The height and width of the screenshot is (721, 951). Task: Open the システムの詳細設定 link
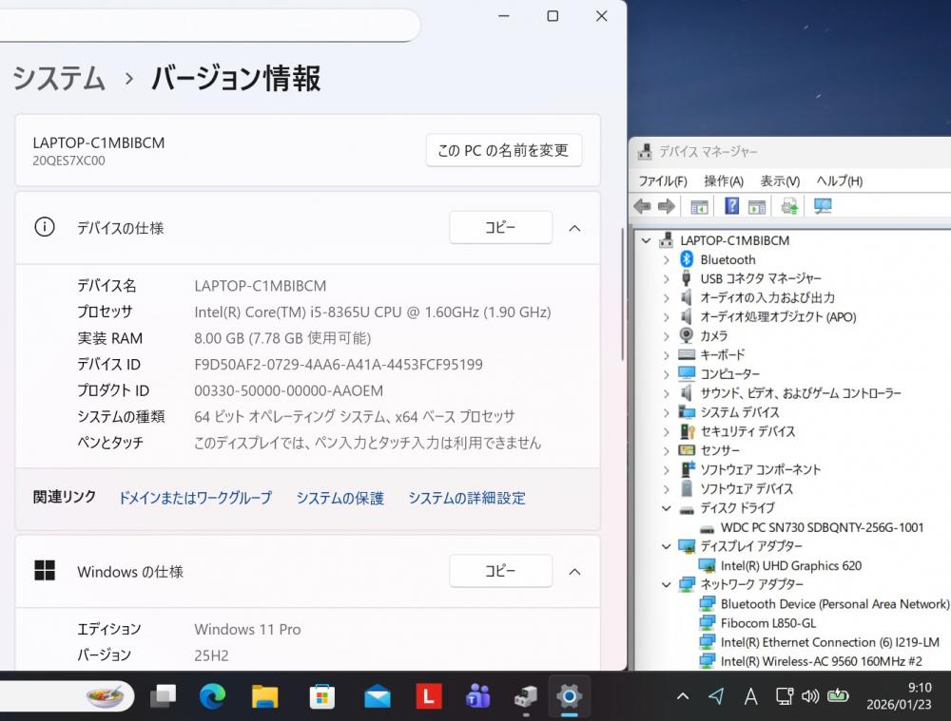pos(466,498)
